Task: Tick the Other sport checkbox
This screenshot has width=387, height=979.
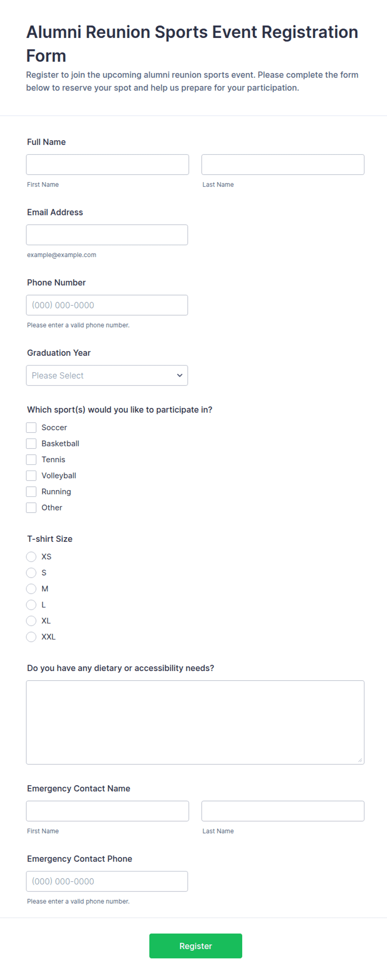Action: tap(31, 508)
